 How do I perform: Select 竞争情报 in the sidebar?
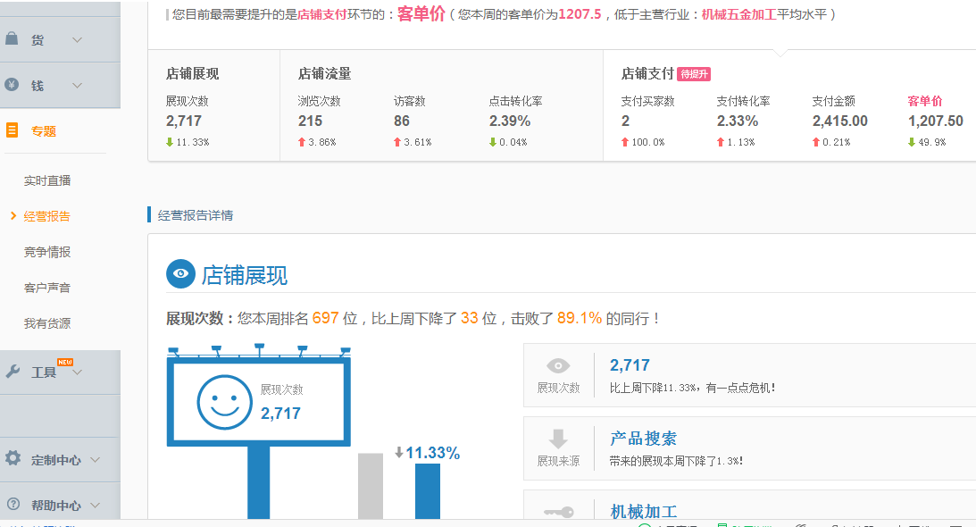(x=47, y=252)
